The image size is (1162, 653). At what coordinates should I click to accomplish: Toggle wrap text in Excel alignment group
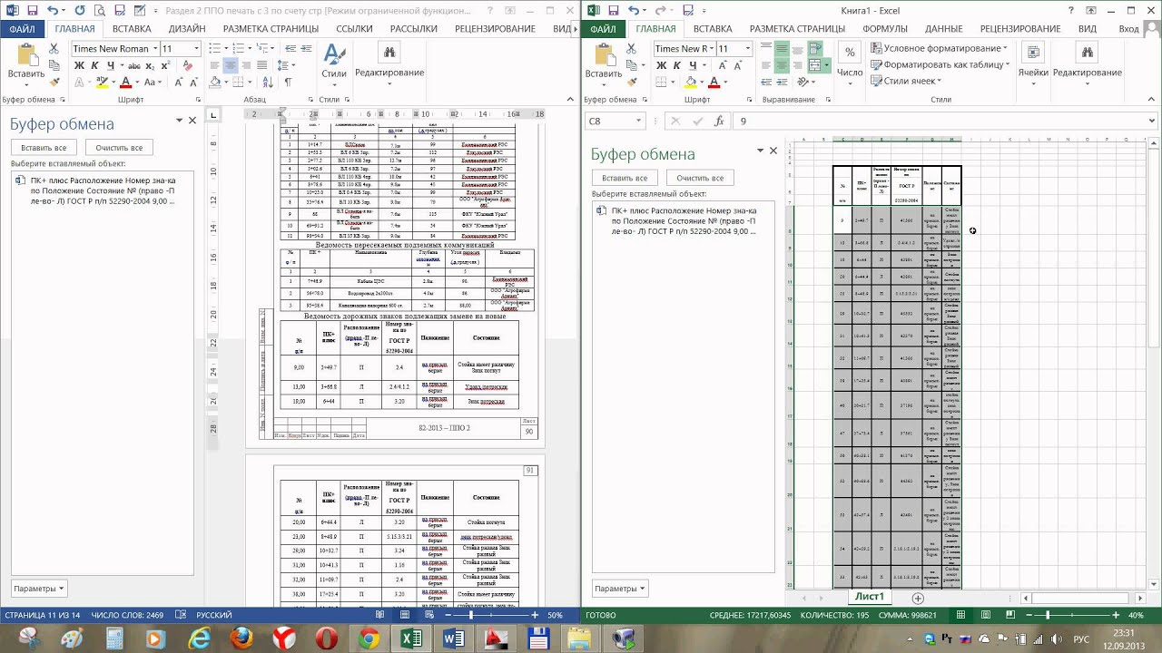pos(814,49)
